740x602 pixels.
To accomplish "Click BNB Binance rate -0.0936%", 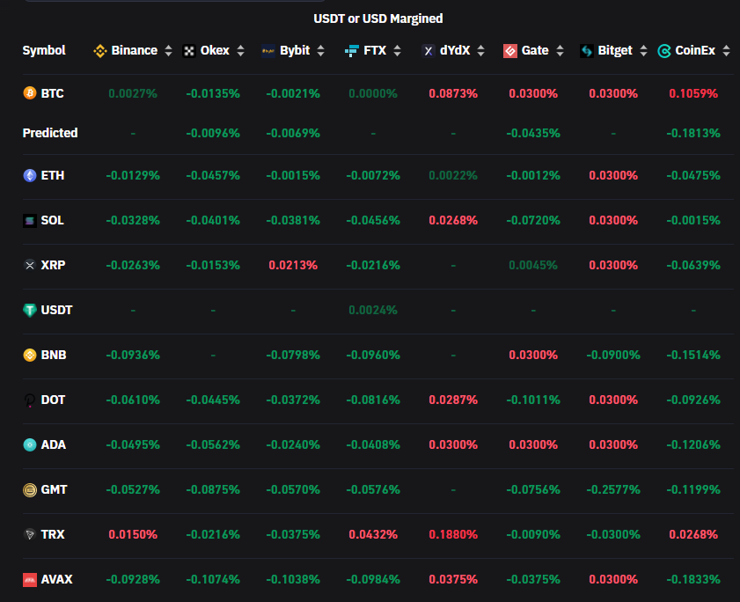I will tap(133, 355).
